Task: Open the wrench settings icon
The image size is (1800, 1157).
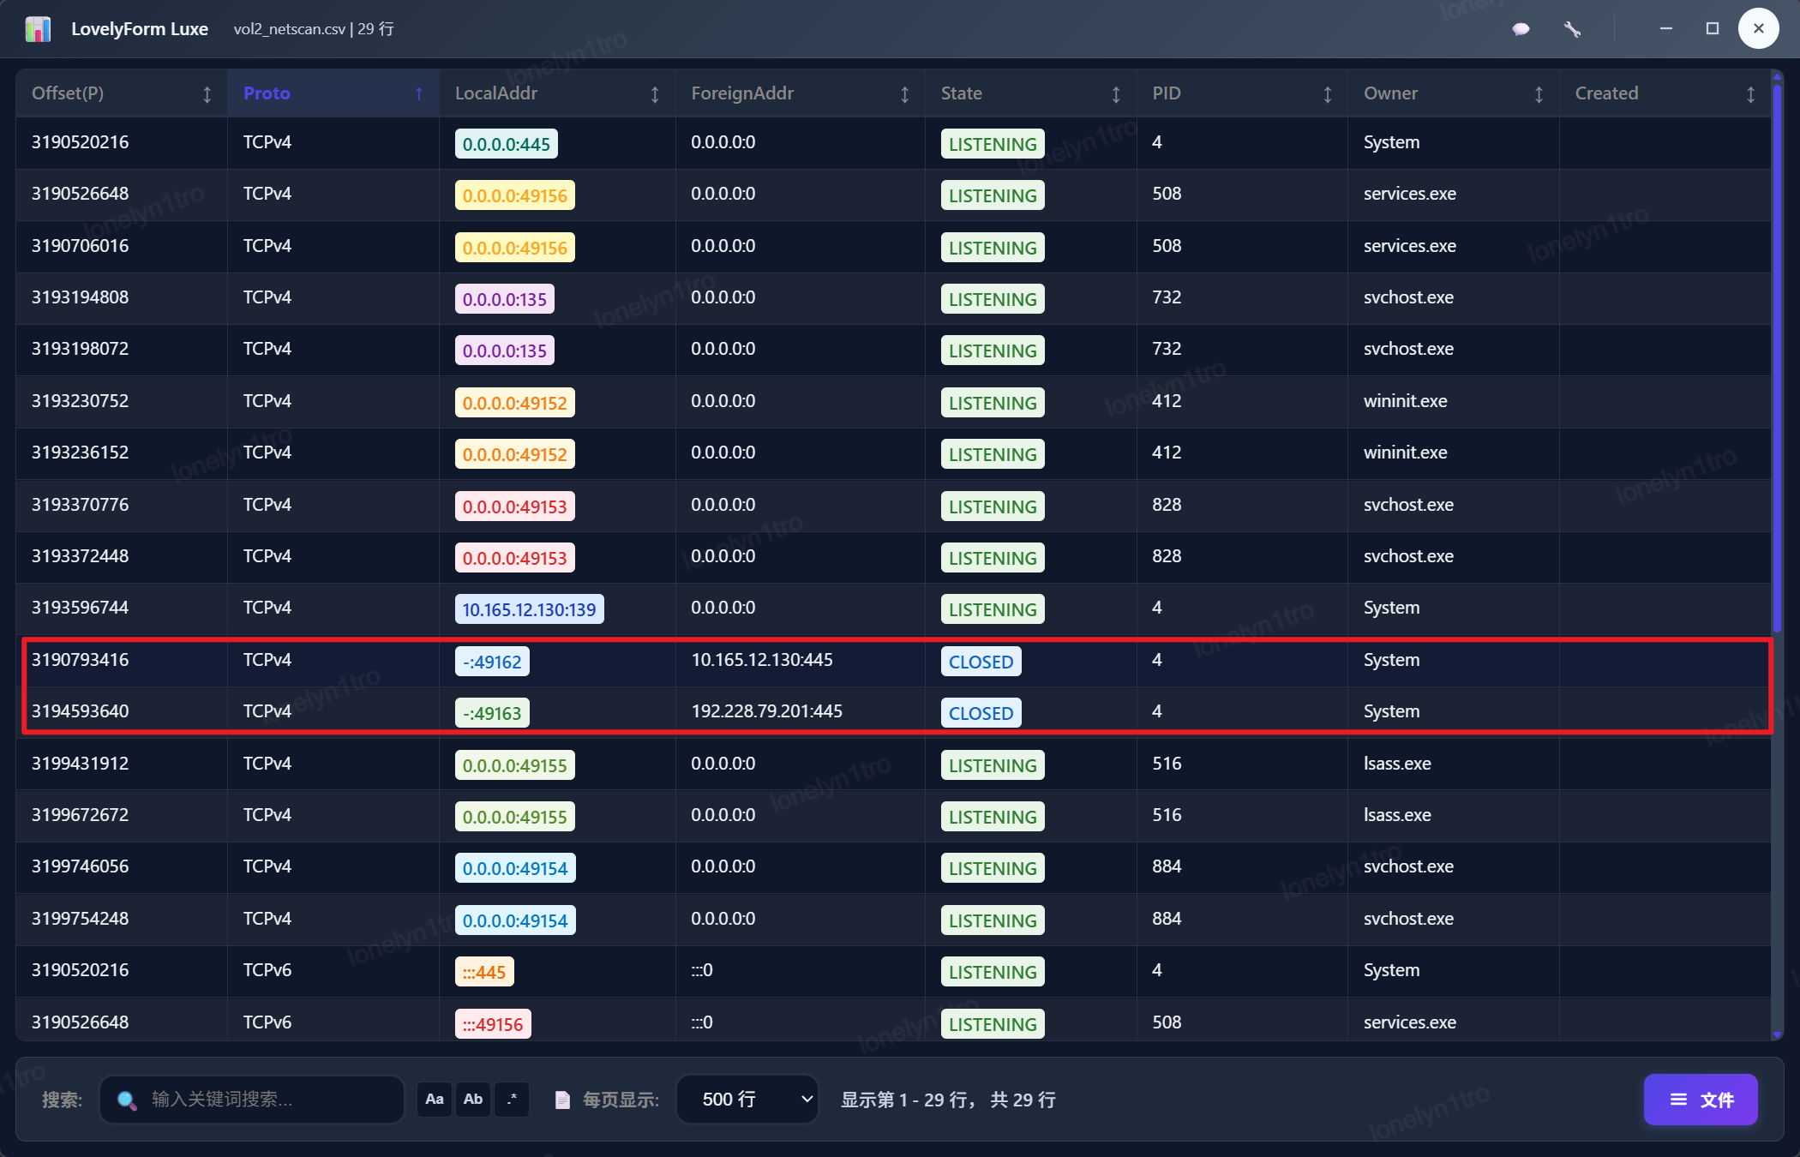Action: coord(1572,29)
